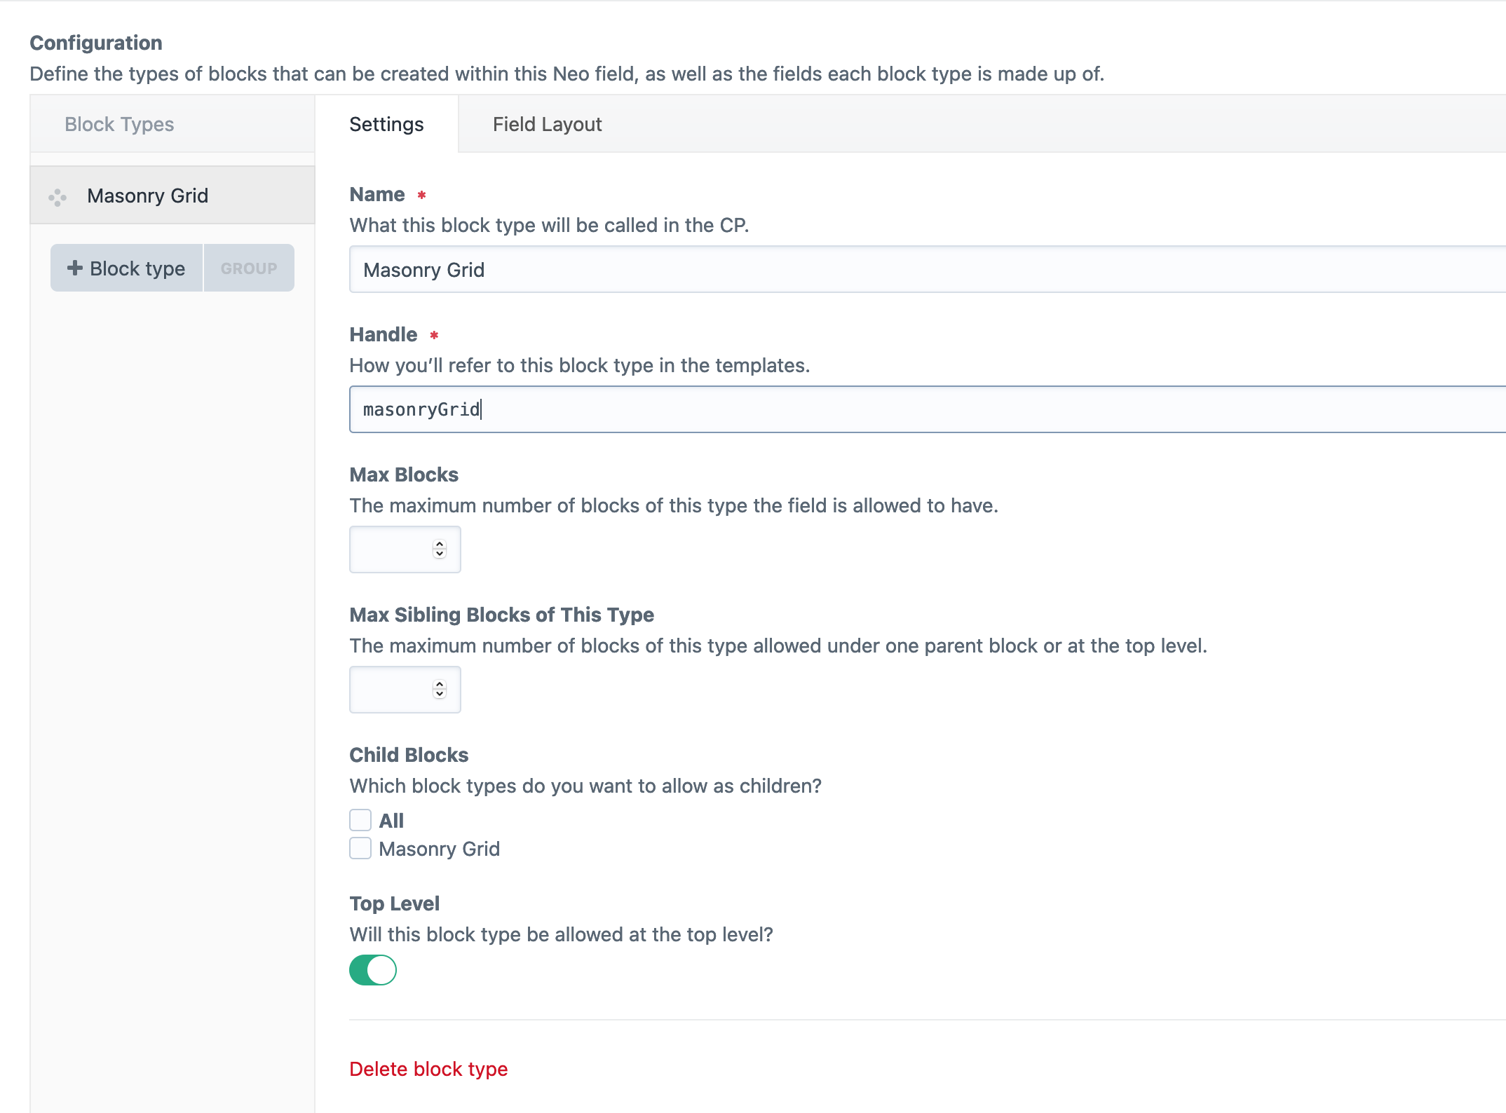
Task: Click the plus icon on Block type
Action: 75,268
